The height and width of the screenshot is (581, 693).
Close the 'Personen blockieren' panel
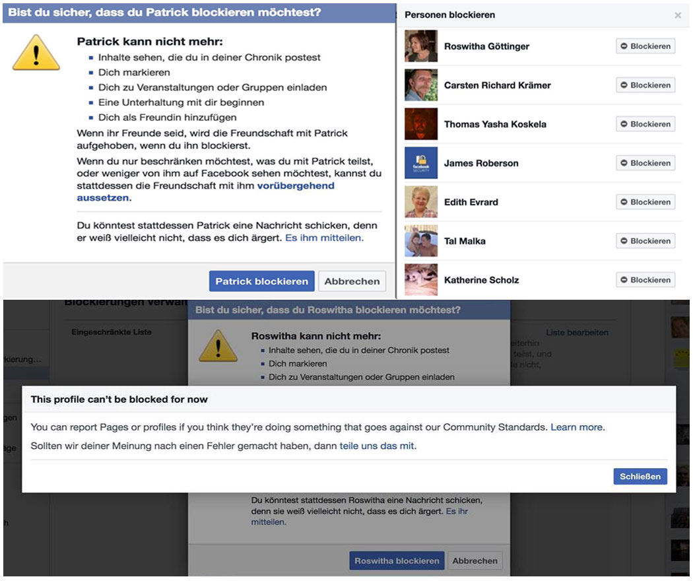[x=678, y=15]
